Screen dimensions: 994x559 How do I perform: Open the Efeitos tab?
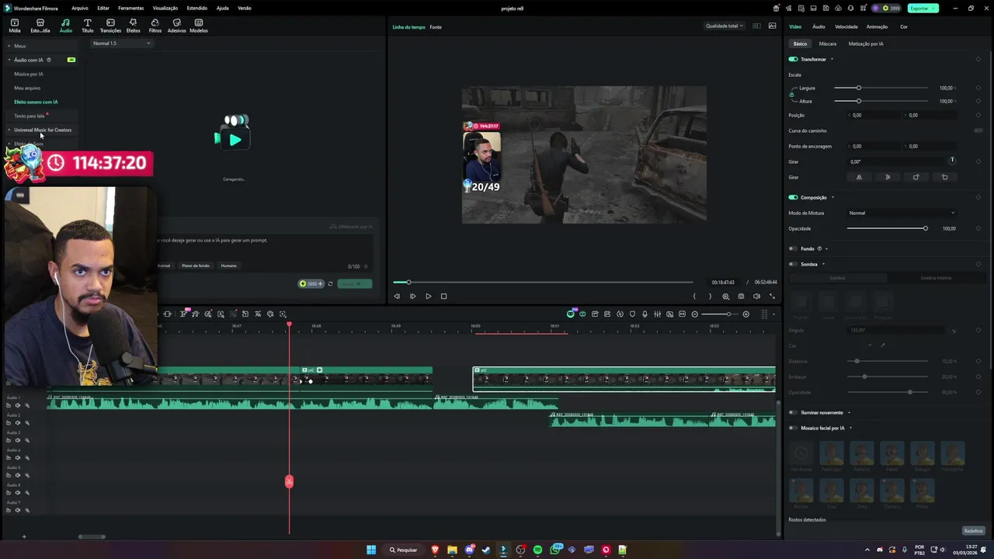click(133, 26)
